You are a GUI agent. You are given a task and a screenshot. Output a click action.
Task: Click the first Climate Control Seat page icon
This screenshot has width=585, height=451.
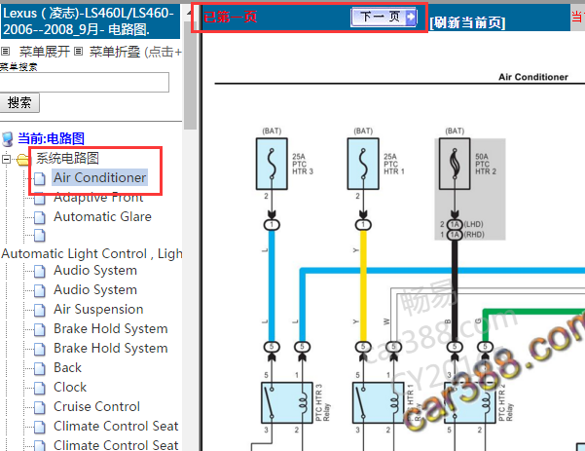(x=40, y=427)
